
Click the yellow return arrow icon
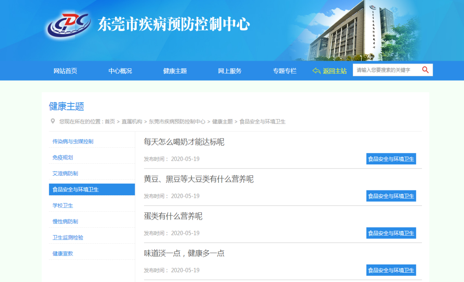316,71
